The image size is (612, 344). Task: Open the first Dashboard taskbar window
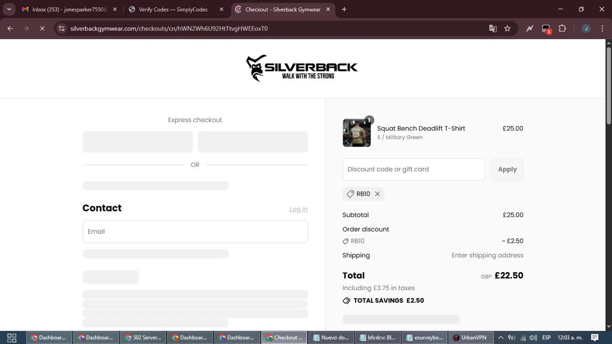49,338
